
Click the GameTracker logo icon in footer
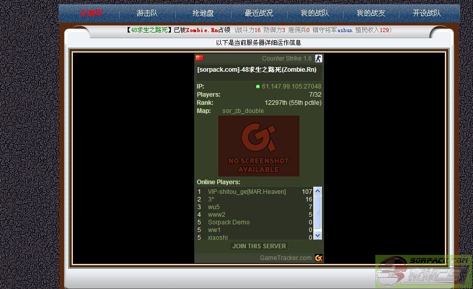coord(318,258)
